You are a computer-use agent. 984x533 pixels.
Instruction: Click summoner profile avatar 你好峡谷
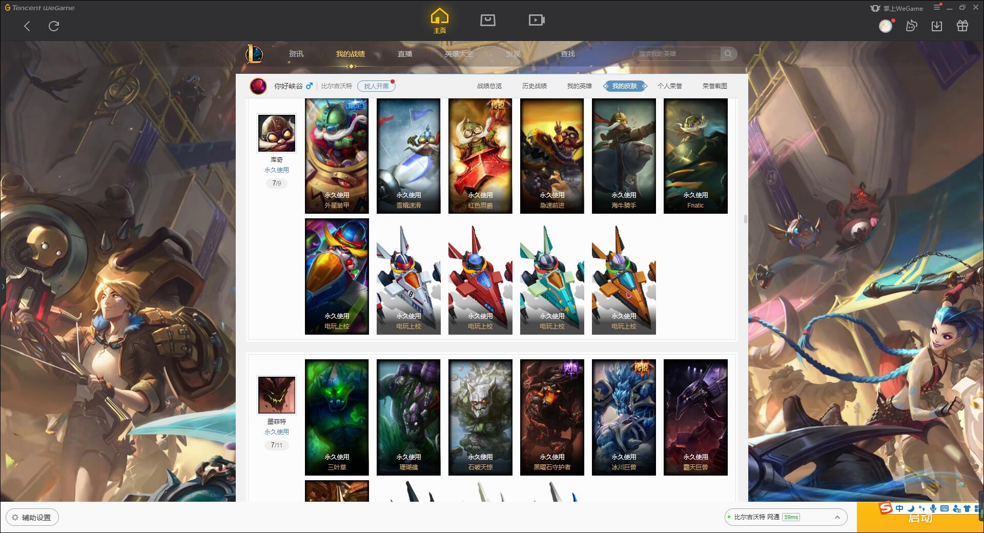click(x=258, y=86)
